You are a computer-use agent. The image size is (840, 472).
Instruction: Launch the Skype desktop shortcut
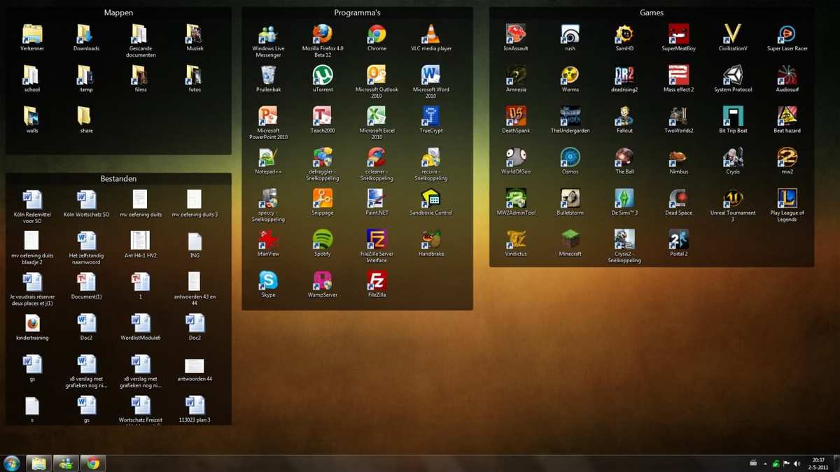tap(268, 281)
